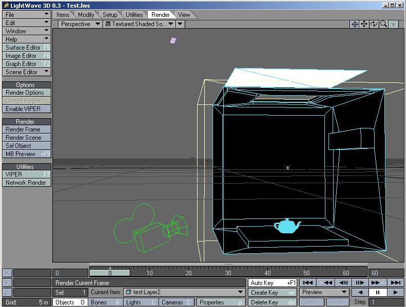The height and width of the screenshot is (307, 406).
Task: Open VIPER utility window
Action: point(27,174)
